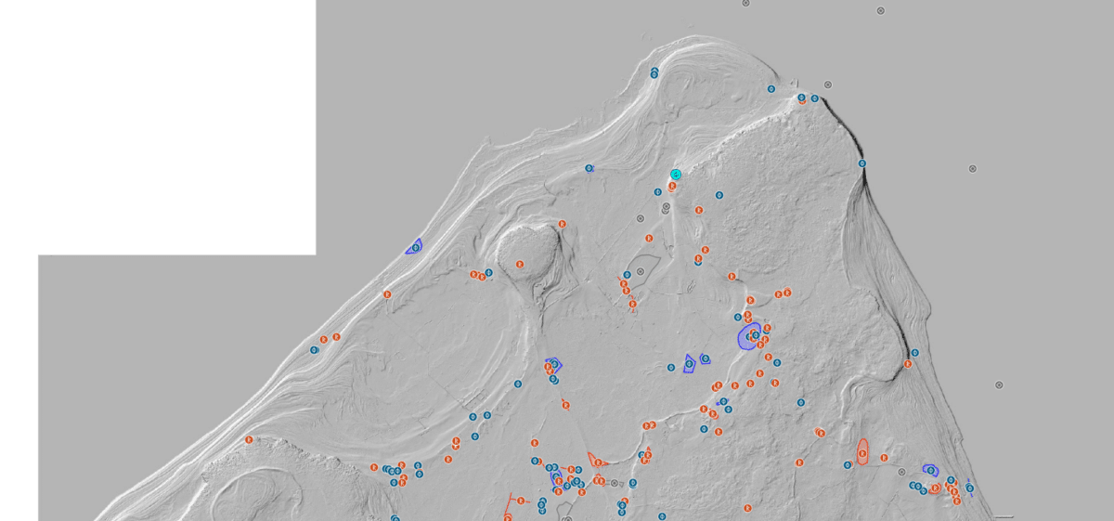Screen dimensions: 1114x521
Task: Select gray marker offshore of the southeast coast
Action: (999, 384)
